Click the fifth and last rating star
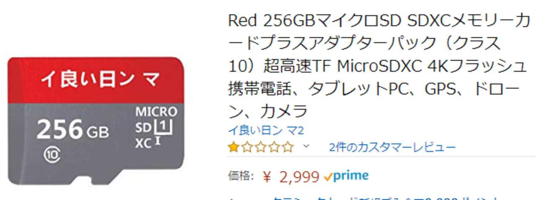The image size is (545, 200). click(x=288, y=147)
